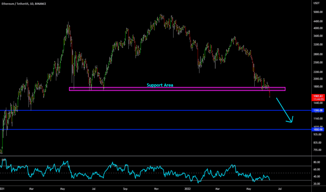
Task: Click the 935.00 price axis label
Action: coord(318,134)
